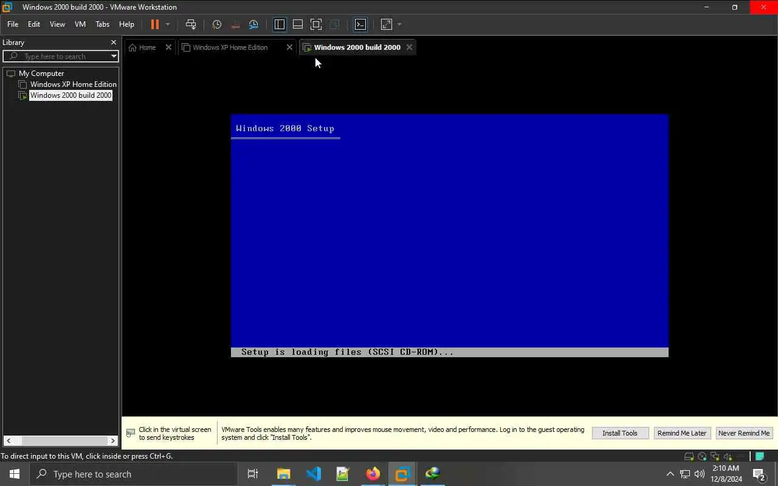Image resolution: width=778 pixels, height=486 pixels.
Task: Open File Explorer from the taskbar
Action: pos(284,474)
